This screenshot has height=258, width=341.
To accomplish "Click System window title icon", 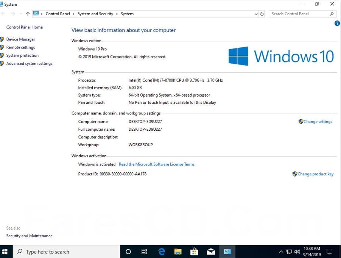I will point(1,4).
